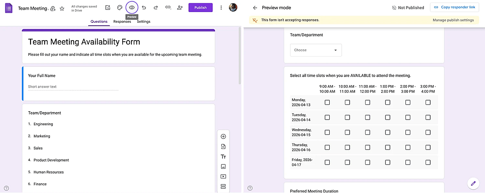This screenshot has height=193, width=485.
Task: Add title and description block
Action: click(223, 157)
